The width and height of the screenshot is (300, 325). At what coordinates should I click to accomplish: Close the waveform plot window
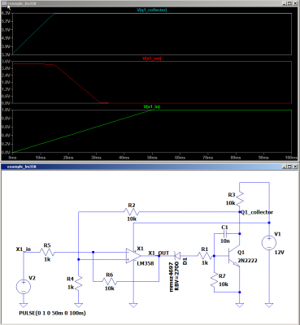[x=295, y=3]
